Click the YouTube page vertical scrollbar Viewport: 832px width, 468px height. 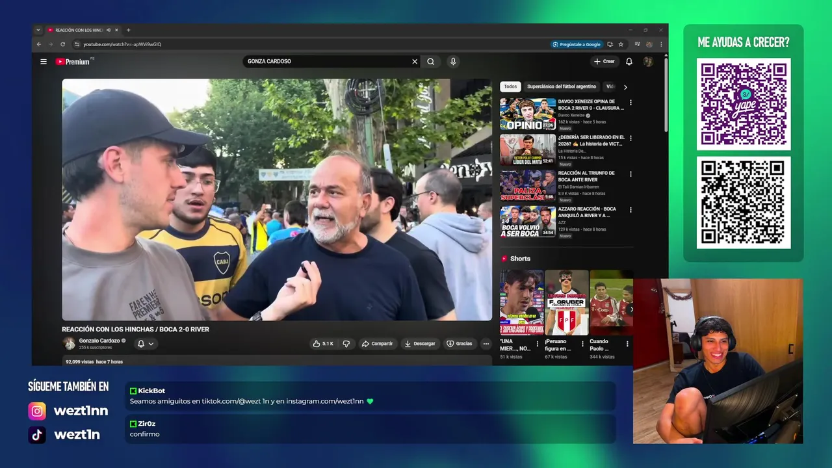coord(666,94)
